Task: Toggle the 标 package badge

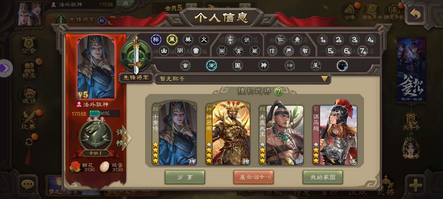Action: [156, 40]
